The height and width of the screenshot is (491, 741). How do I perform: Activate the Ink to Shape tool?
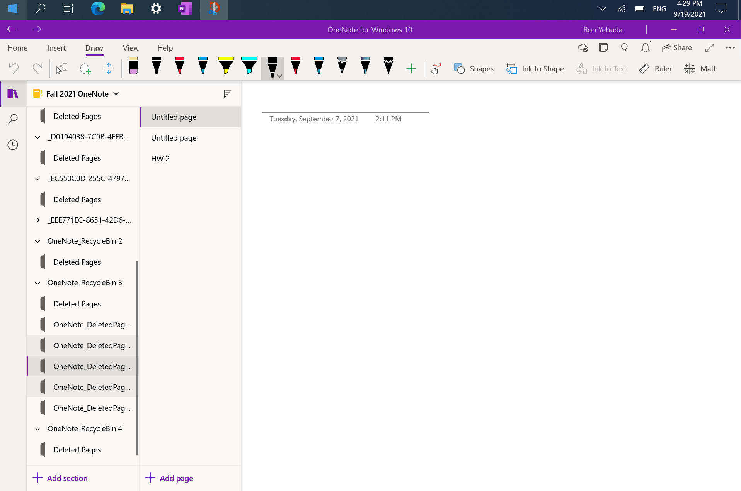535,68
